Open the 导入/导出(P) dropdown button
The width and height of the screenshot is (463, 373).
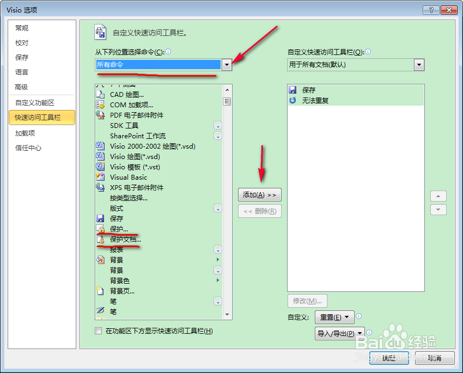339,333
